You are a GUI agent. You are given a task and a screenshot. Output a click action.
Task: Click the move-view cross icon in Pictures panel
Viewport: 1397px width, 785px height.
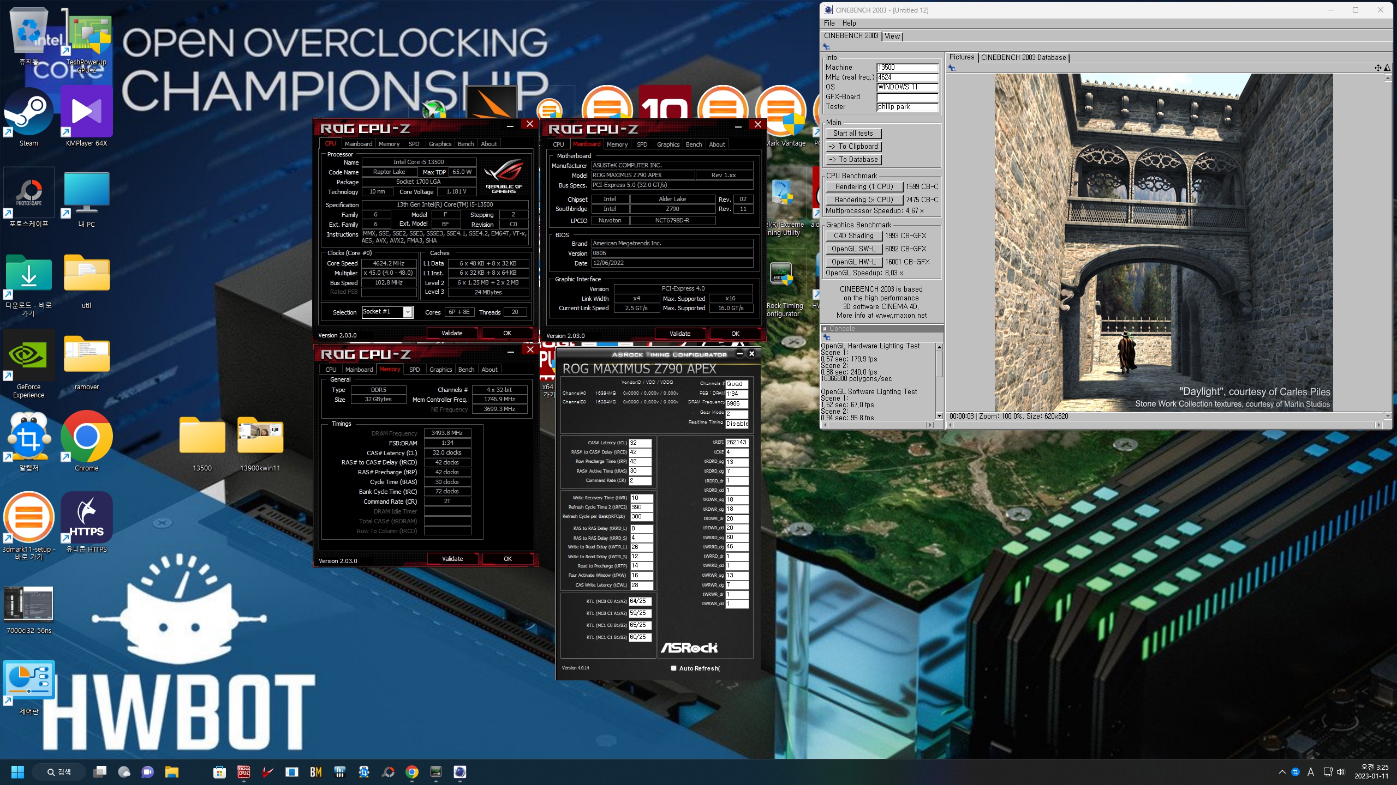(x=1378, y=68)
